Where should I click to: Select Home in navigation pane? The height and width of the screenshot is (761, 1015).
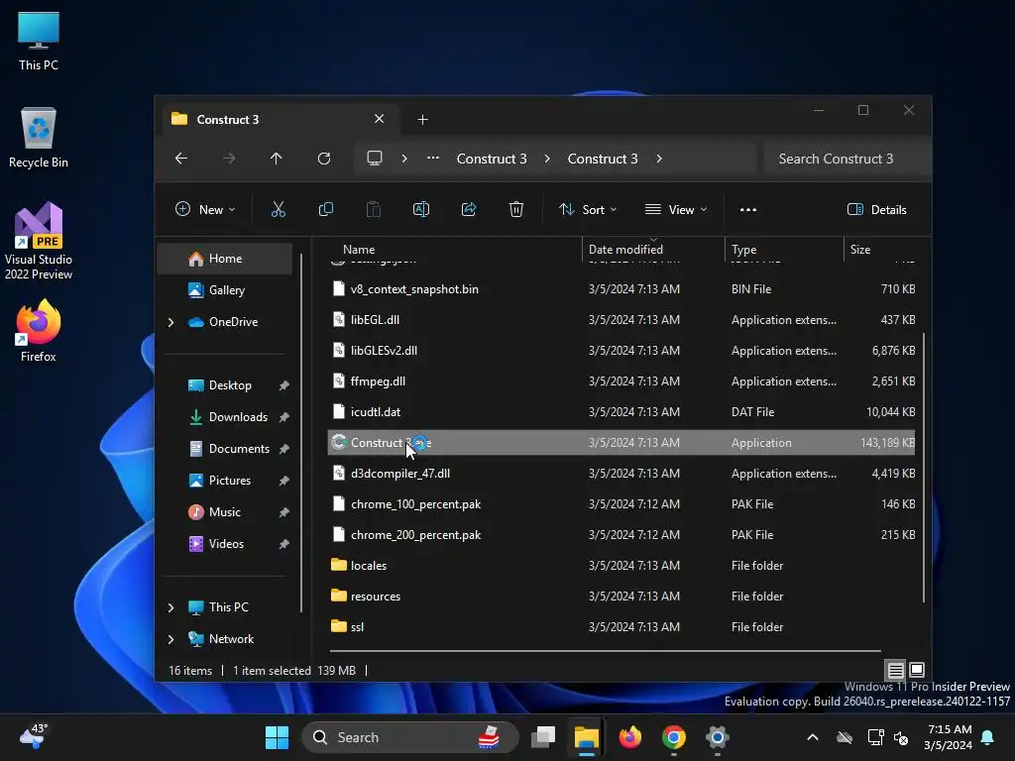[x=225, y=259]
